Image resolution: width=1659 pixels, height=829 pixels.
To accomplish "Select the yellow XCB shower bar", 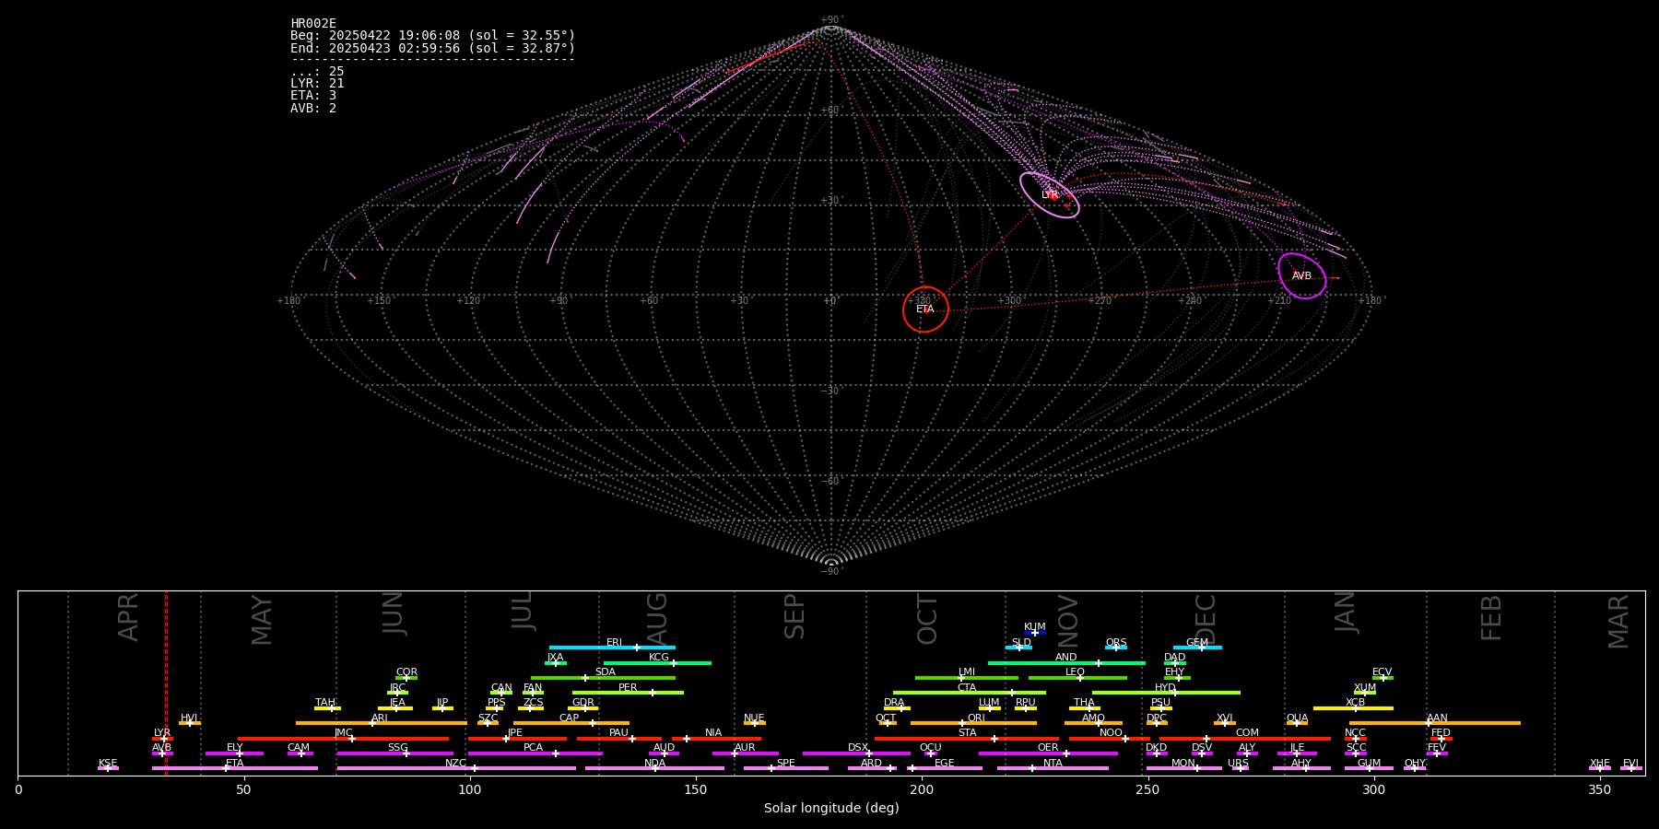I will 1353,708.
